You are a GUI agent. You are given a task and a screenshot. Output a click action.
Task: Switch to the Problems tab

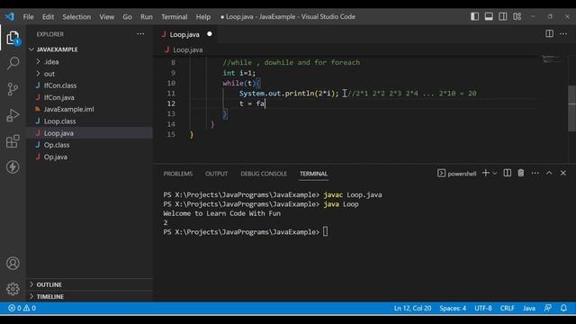pyautogui.click(x=178, y=174)
